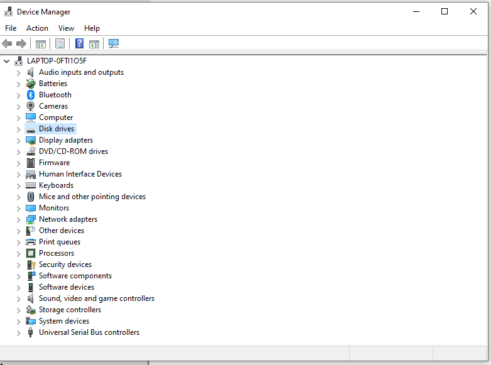Open the Help menu
The image size is (491, 365).
point(92,28)
